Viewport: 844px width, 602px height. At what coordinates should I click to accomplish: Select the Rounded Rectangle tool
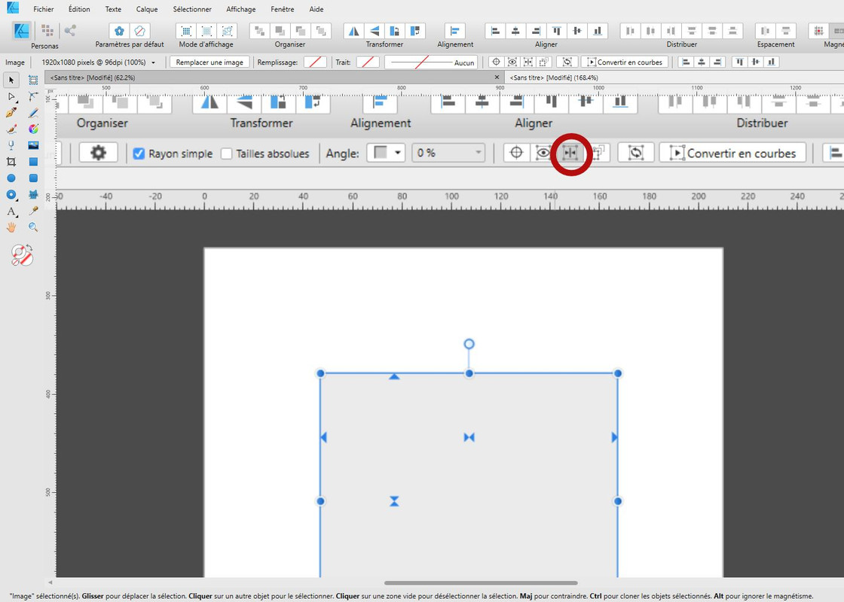tap(33, 178)
